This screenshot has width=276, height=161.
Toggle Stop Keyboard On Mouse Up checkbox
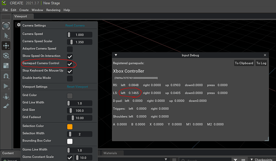click(x=70, y=71)
